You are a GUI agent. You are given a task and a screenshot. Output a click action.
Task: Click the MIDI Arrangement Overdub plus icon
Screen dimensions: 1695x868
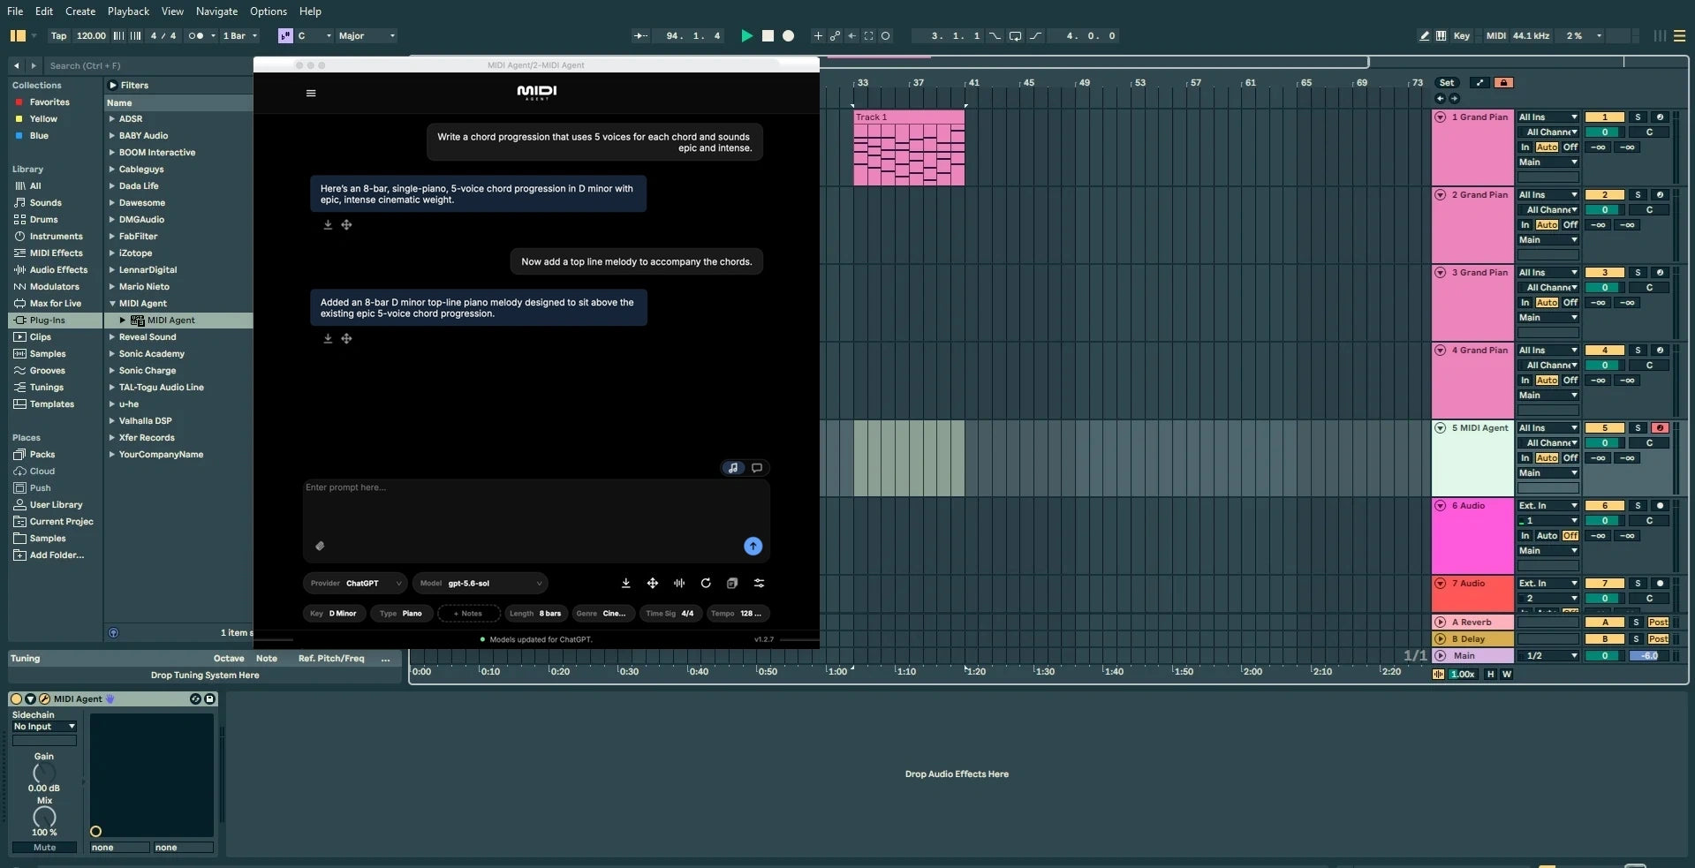point(818,36)
